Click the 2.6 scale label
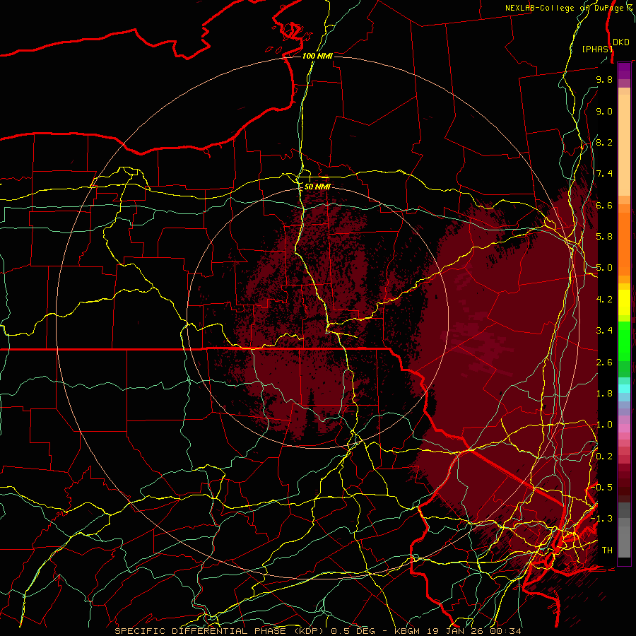This screenshot has height=636, width=636. [x=604, y=363]
